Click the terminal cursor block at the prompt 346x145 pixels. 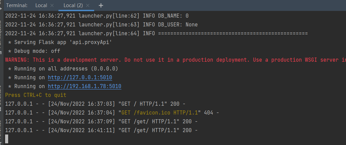(6, 139)
